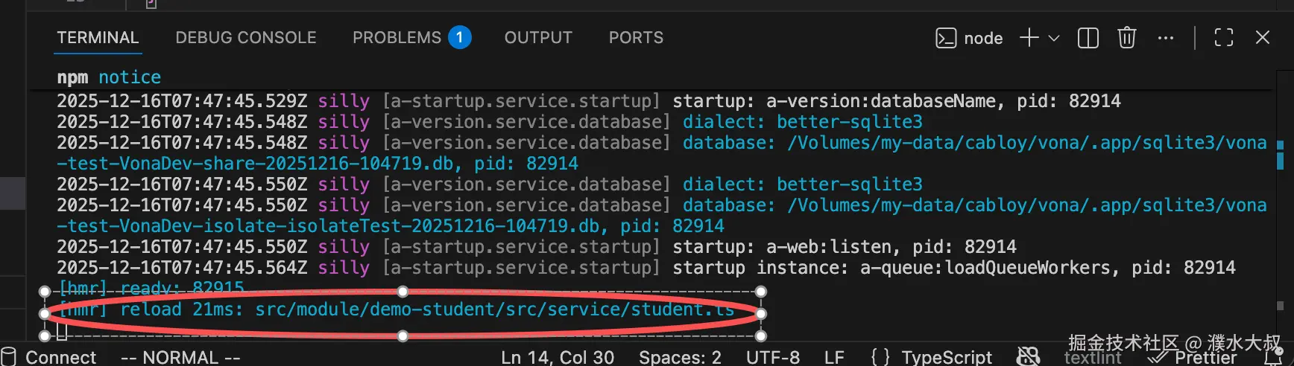Viewport: 1294px width, 366px height.
Task: Show the Ports tab
Action: (x=636, y=38)
